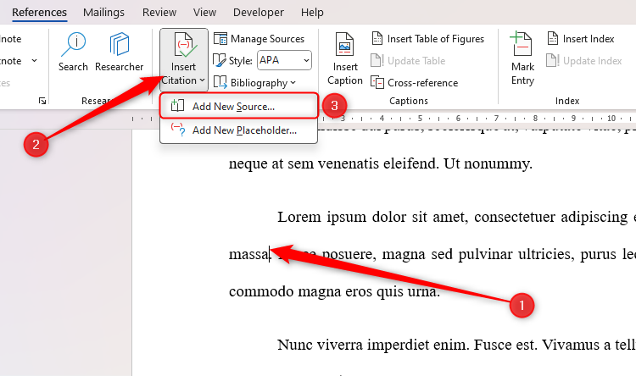This screenshot has width=636, height=376.
Task: Click Insert Index
Action: [x=580, y=39]
